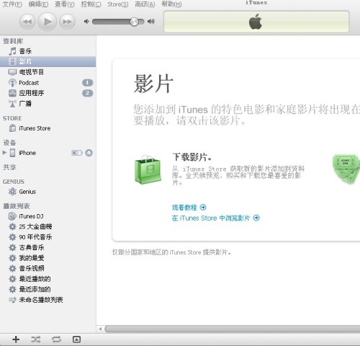The image size is (360, 346).
Task: Open the 控制(C) menu
Action: [x=91, y=4]
